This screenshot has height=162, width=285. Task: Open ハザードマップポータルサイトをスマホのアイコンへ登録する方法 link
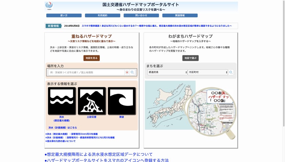click(x=107, y=160)
